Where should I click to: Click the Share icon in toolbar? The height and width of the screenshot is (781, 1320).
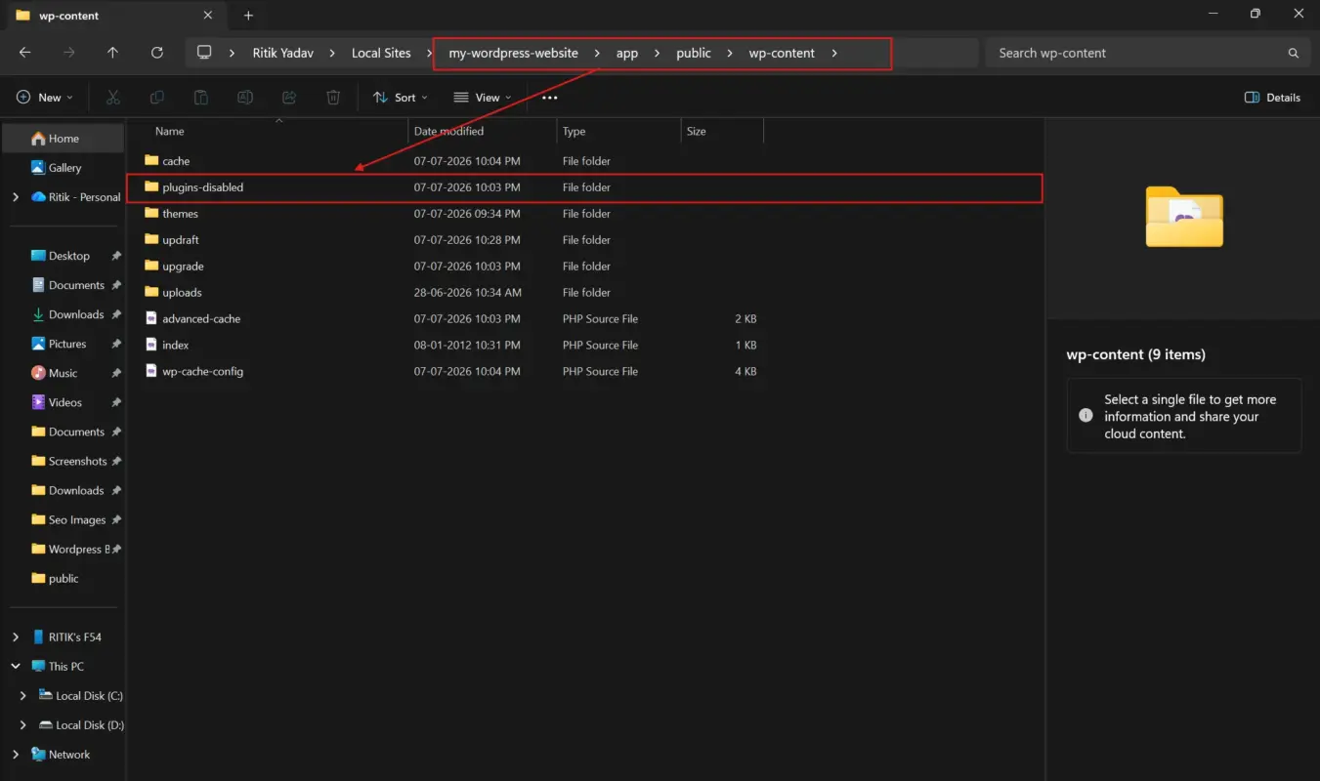[289, 98]
